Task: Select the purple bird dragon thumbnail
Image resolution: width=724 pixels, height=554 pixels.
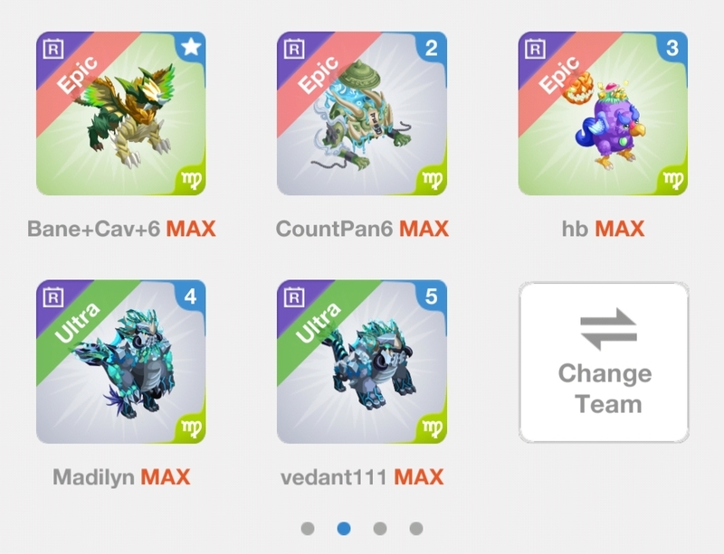Action: coord(603,114)
